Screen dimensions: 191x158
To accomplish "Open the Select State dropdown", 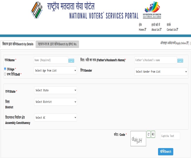I will tap(55, 90).
